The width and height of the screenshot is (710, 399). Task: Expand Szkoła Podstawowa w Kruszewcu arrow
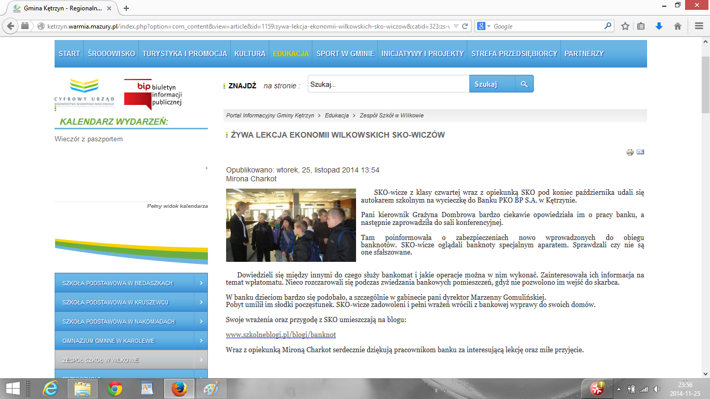(x=201, y=302)
